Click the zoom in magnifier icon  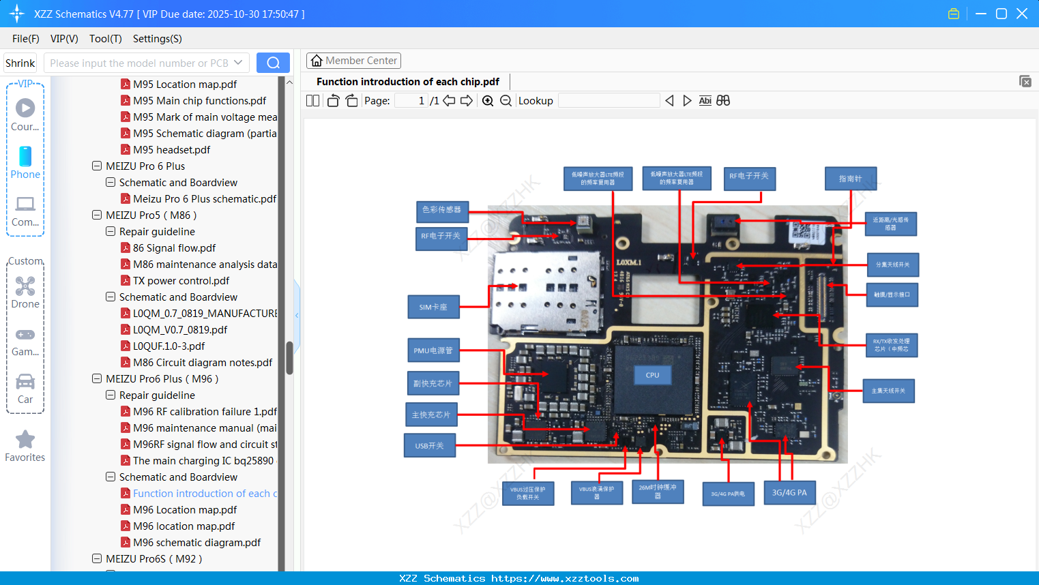click(488, 101)
